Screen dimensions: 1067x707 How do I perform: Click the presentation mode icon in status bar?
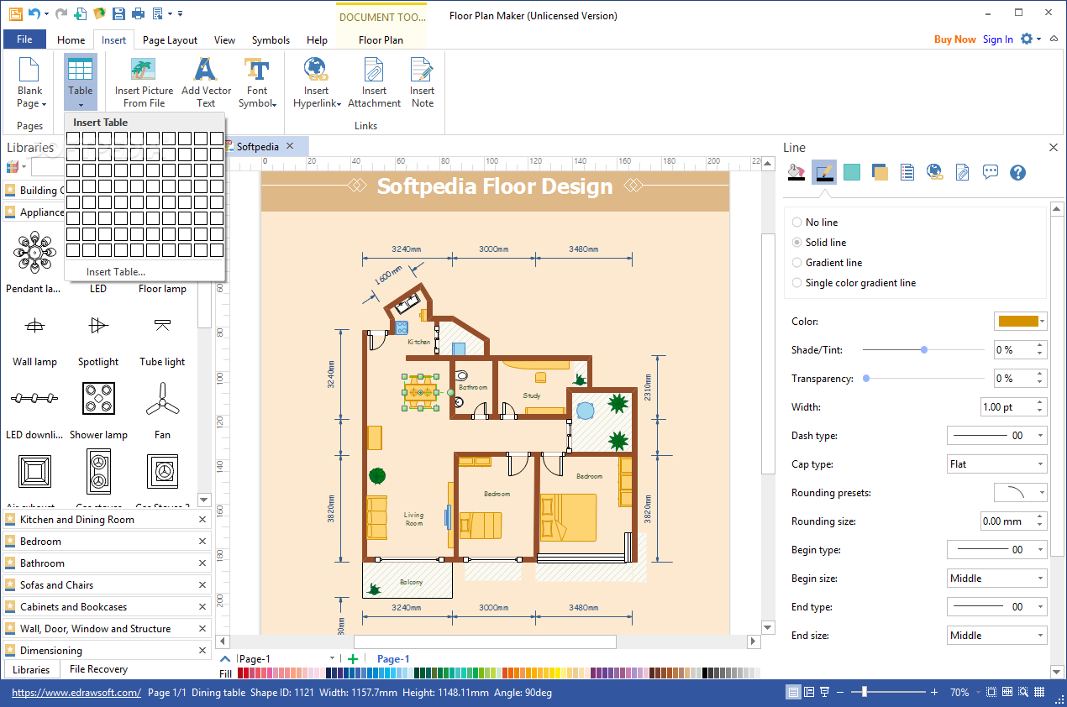pyautogui.click(x=825, y=693)
